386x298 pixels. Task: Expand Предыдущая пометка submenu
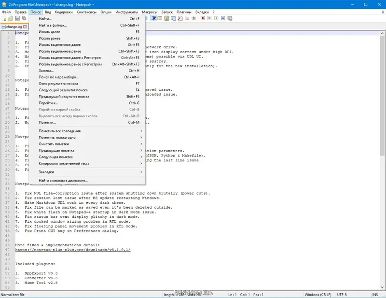[x=87, y=150]
